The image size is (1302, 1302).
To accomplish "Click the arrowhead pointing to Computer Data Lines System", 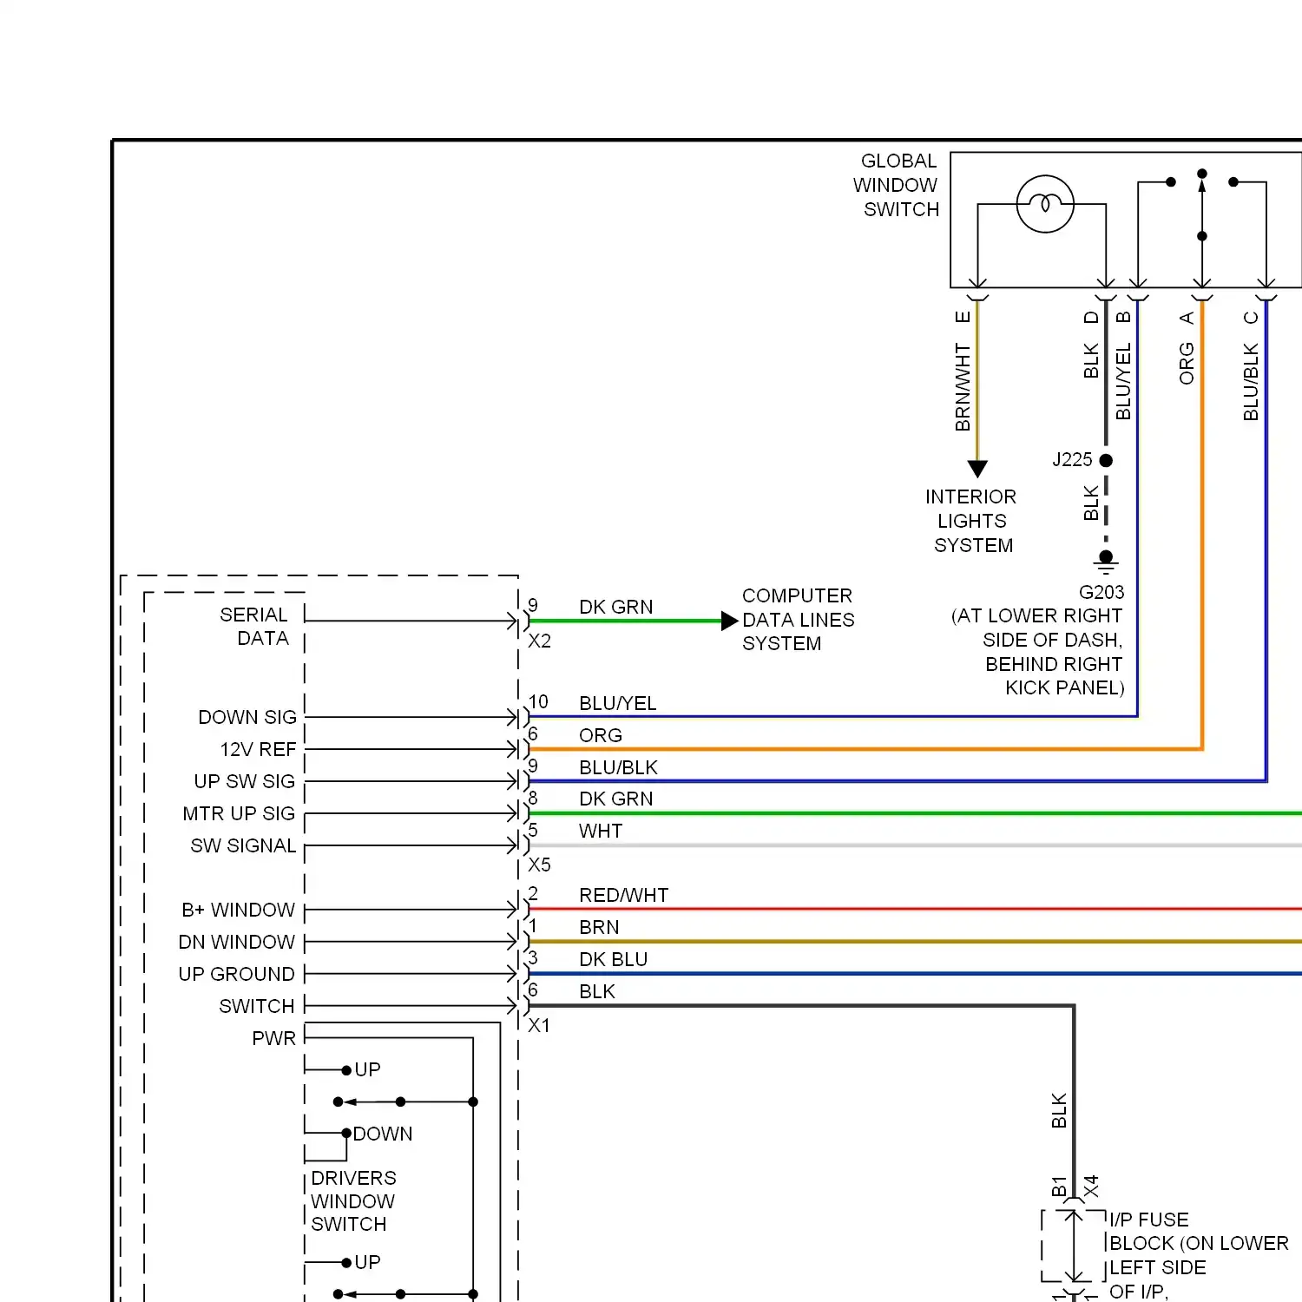I will pyautogui.click(x=730, y=621).
